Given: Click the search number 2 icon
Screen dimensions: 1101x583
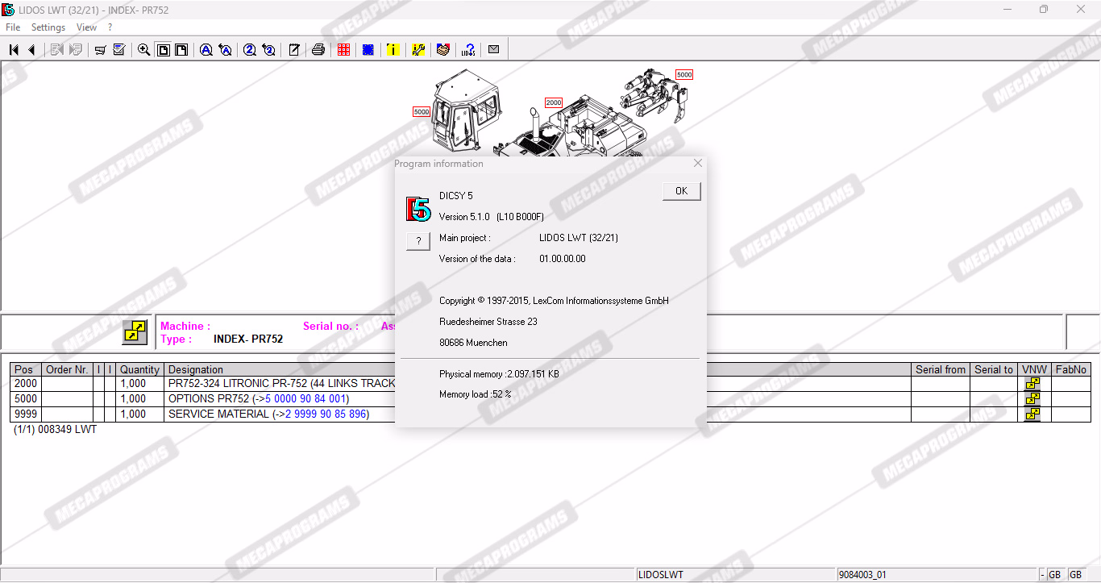Looking at the screenshot, I should 250,50.
